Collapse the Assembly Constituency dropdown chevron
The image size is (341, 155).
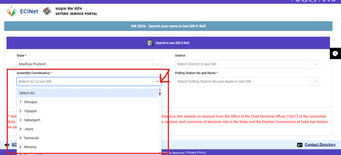pos(157,81)
